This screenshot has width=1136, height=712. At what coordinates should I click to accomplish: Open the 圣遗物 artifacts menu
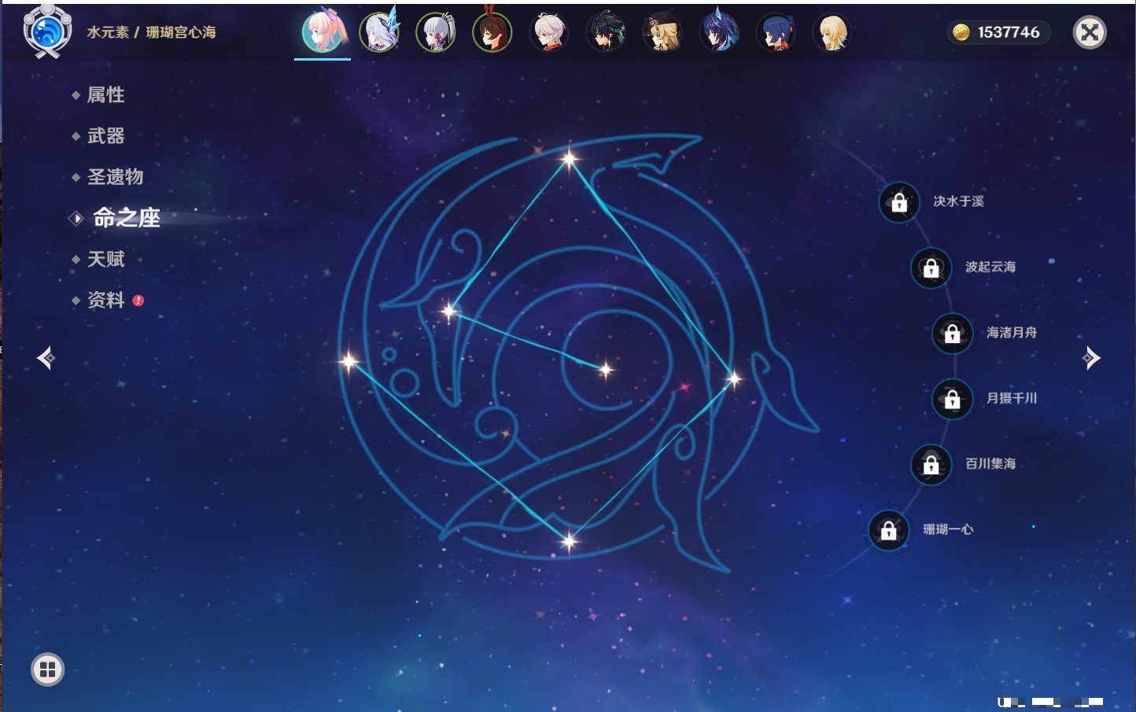point(115,177)
